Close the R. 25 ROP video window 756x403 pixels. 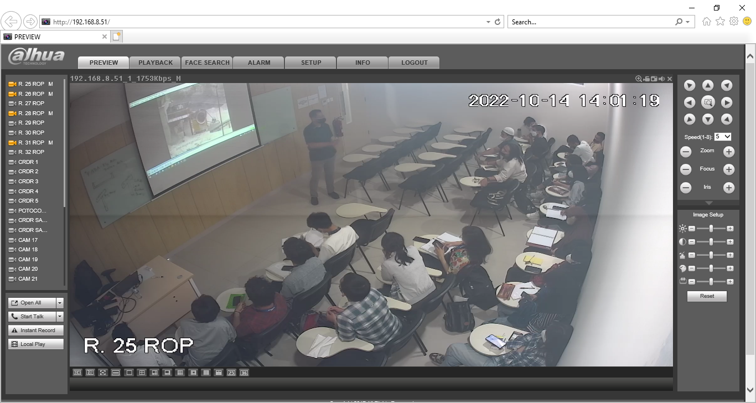[670, 79]
